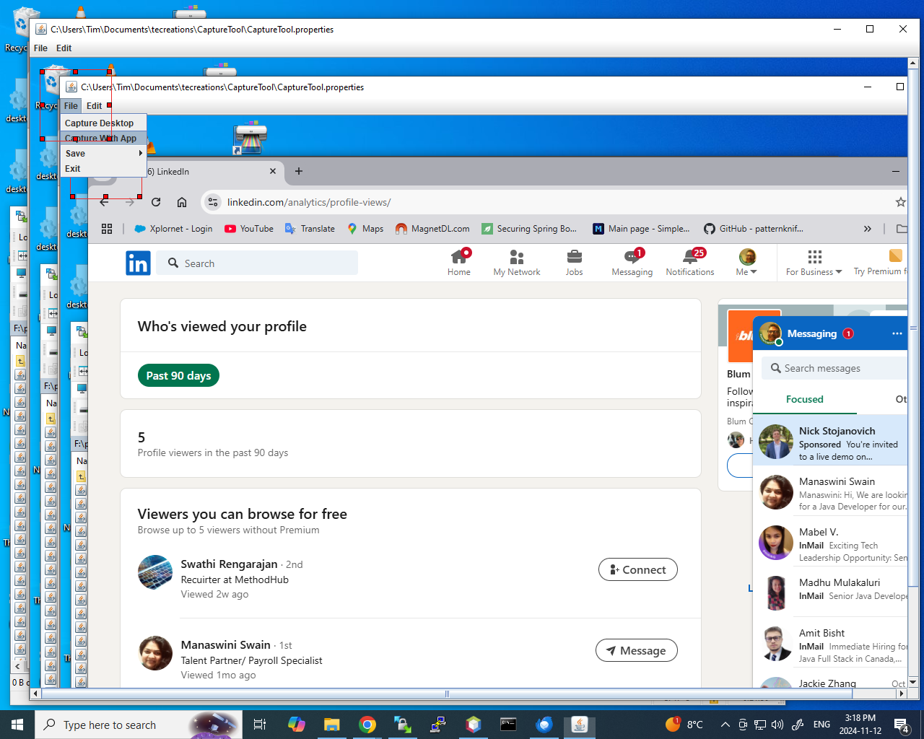Open Swathi Rengarajan's profile name
This screenshot has width=924, height=739.
click(x=229, y=564)
